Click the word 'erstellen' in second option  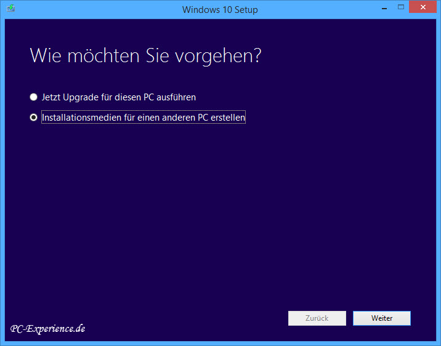[x=229, y=118]
